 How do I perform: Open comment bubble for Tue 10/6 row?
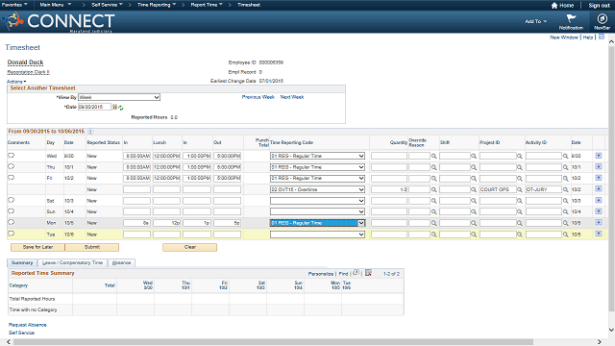pyautogui.click(x=11, y=234)
